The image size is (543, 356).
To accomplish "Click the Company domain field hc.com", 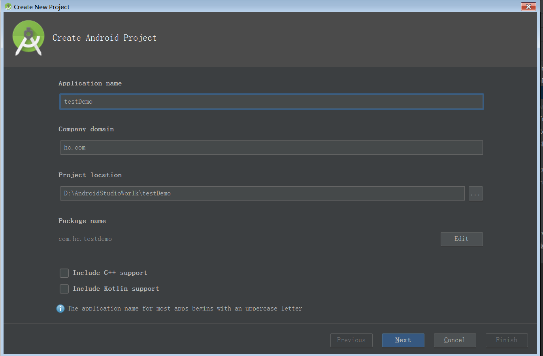I will pos(271,148).
